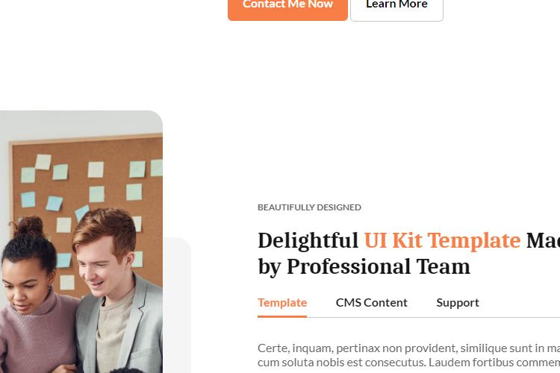The image size is (560, 373).
Task: Click the BEAUTIFULLY DESIGNED eyebrow label
Action: coord(309,207)
